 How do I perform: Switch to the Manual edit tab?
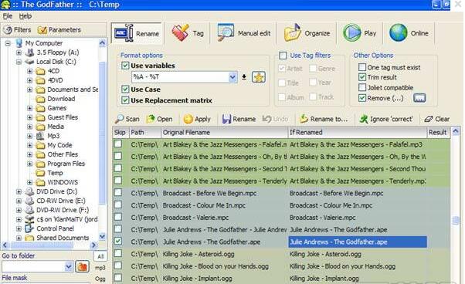[x=243, y=33]
